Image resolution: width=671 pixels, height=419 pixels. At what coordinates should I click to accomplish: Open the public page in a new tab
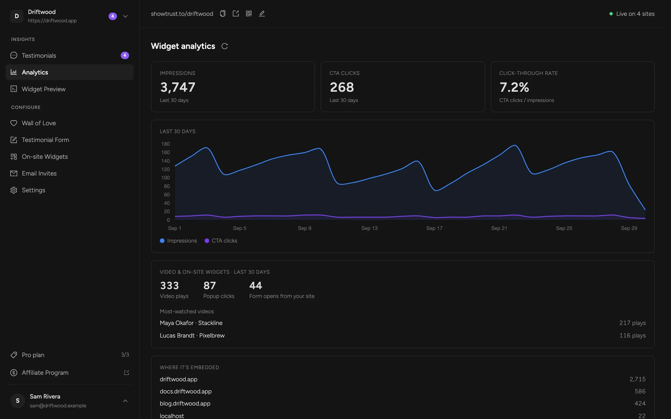coord(236,14)
